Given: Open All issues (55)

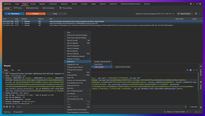Looking at the screenshot, I should (18, 112).
